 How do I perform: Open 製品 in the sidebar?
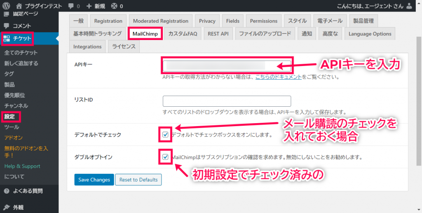pyautogui.click(x=9, y=85)
